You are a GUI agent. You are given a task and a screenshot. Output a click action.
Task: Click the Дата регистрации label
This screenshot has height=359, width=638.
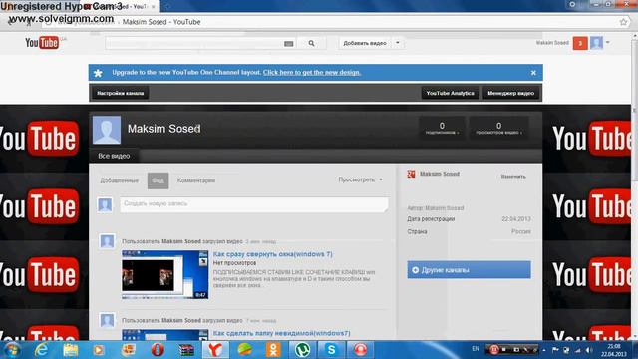[431, 219]
